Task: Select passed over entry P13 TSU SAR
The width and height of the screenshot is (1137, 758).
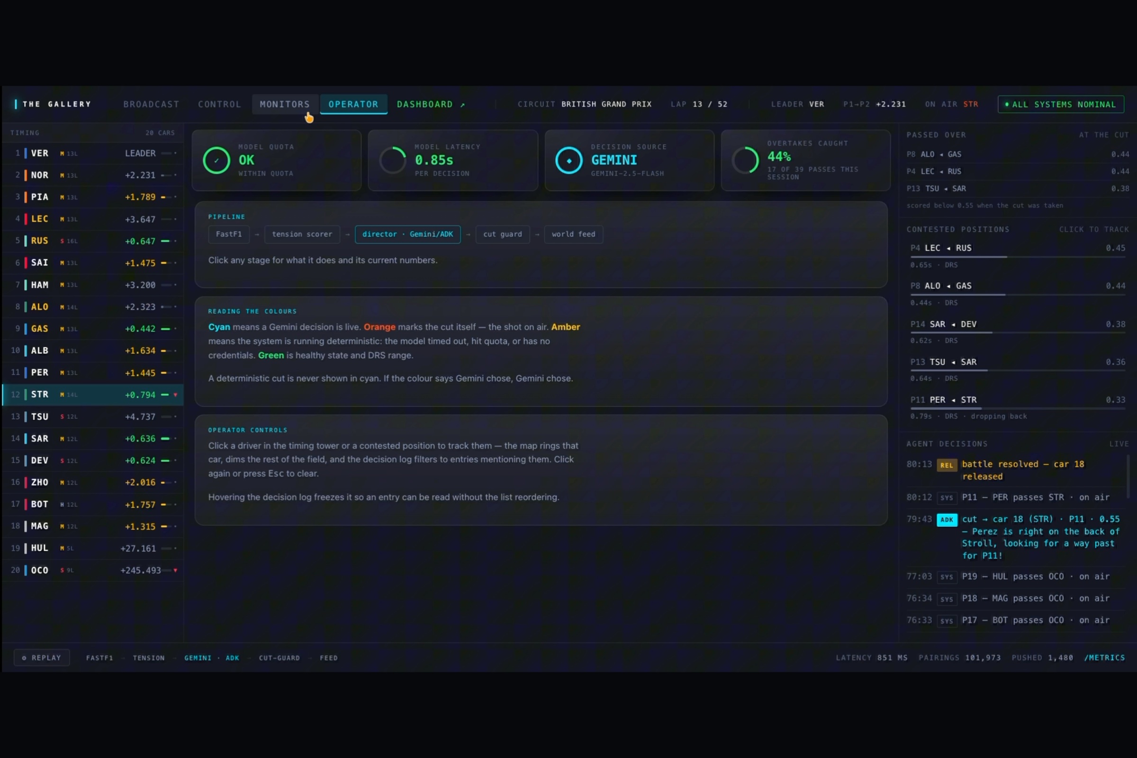Action: [x=1018, y=189]
